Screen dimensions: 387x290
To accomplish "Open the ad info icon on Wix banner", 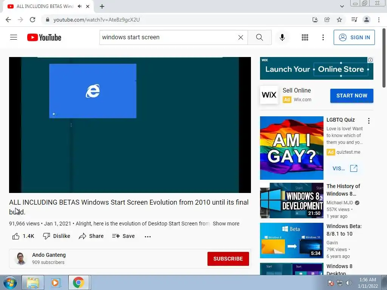I will point(370,60).
